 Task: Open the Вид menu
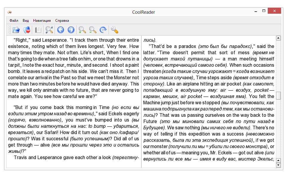[26, 21]
